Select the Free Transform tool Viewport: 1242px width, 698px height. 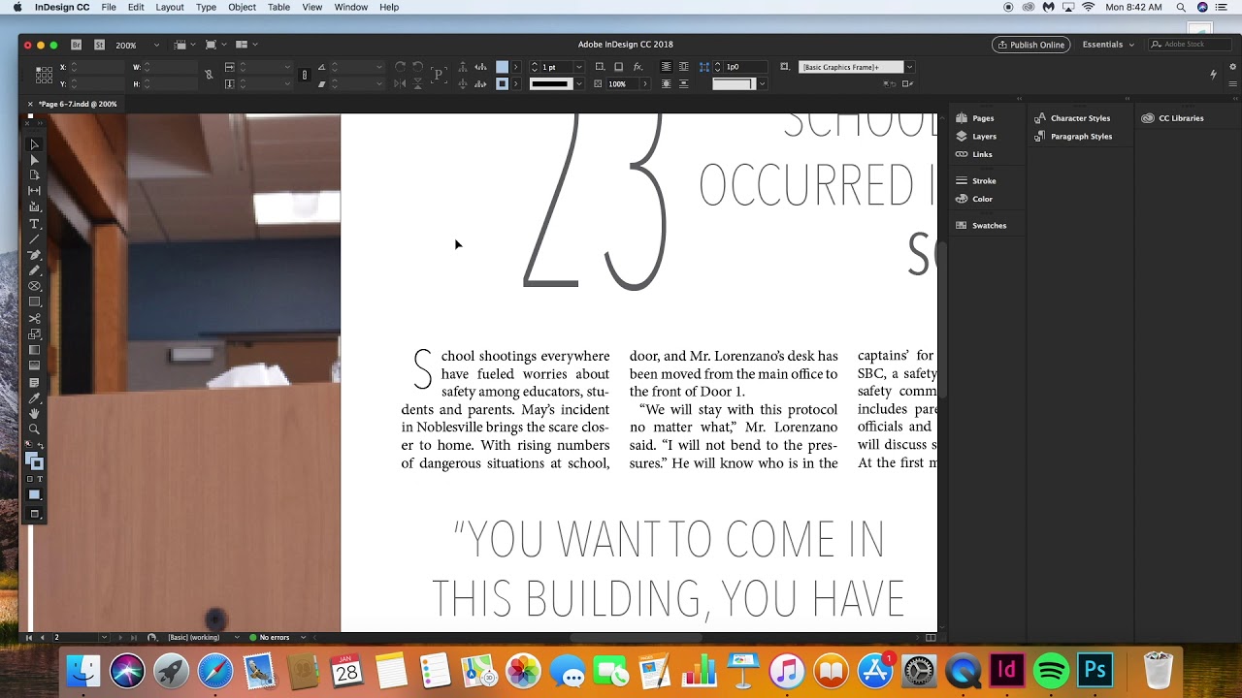click(34, 334)
